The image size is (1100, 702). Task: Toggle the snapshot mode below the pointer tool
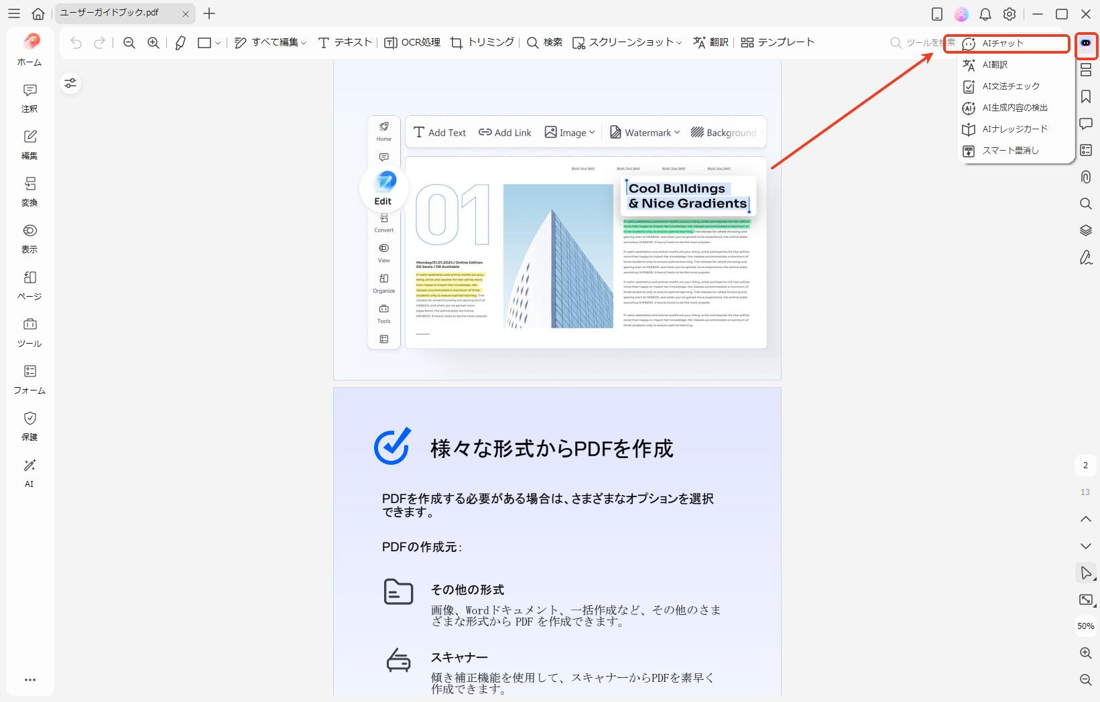[x=1085, y=600]
